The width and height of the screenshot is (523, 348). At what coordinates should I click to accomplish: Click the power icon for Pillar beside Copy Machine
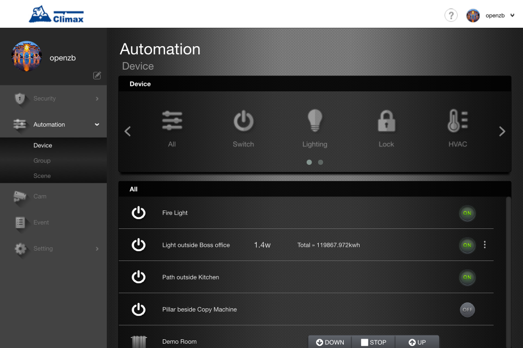tap(138, 309)
